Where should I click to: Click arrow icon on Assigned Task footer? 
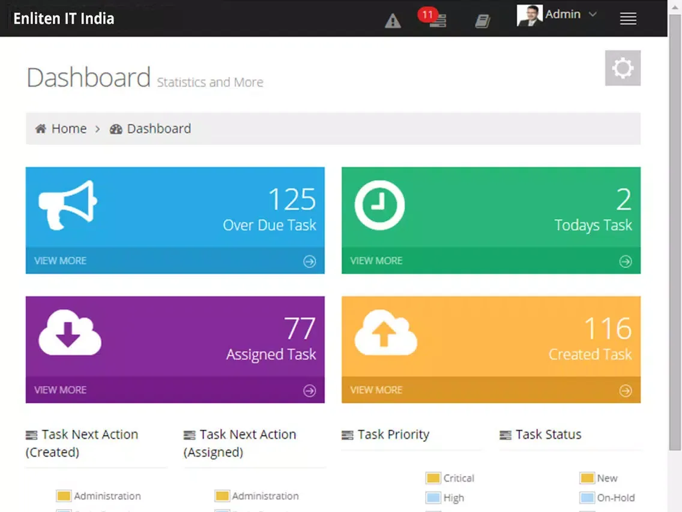pyautogui.click(x=310, y=391)
